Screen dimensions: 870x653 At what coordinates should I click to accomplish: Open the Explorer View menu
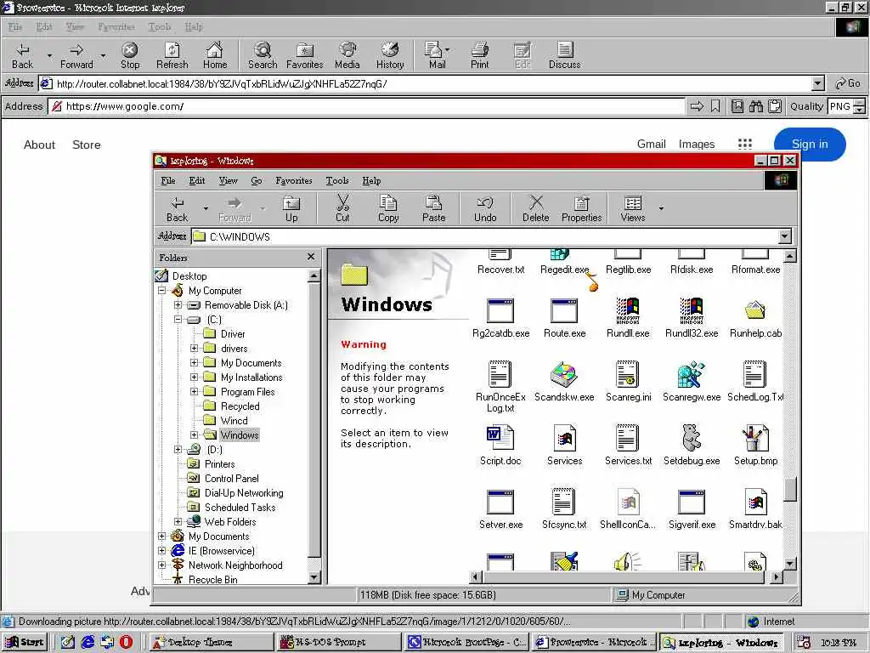(228, 180)
